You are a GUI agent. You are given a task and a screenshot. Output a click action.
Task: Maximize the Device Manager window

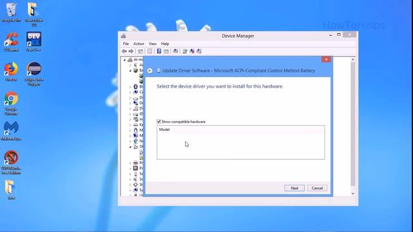[339, 35]
